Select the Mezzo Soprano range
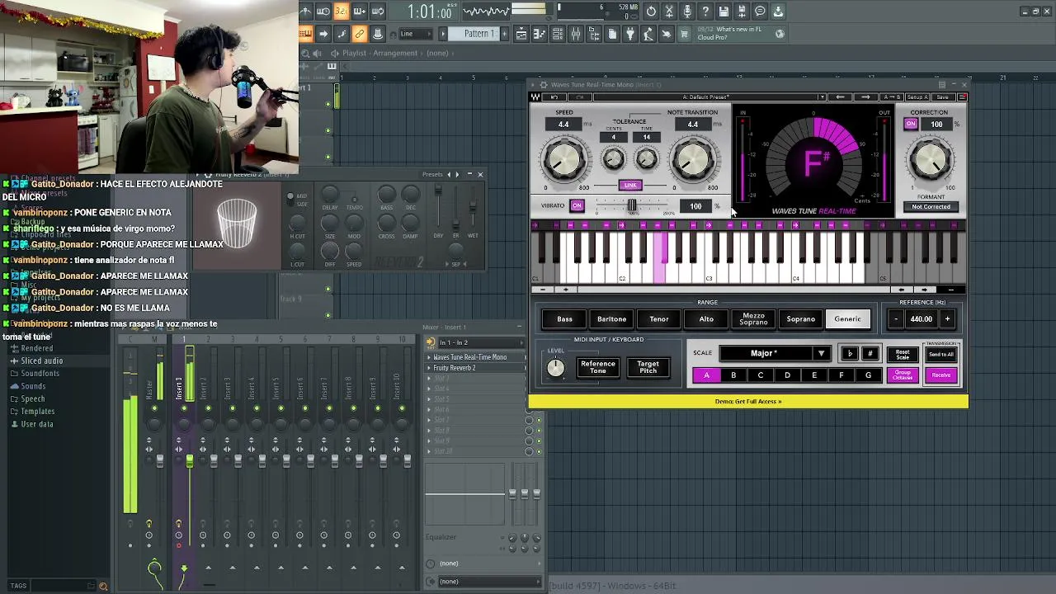Screen dimensions: 1056x594 [x=753, y=319]
